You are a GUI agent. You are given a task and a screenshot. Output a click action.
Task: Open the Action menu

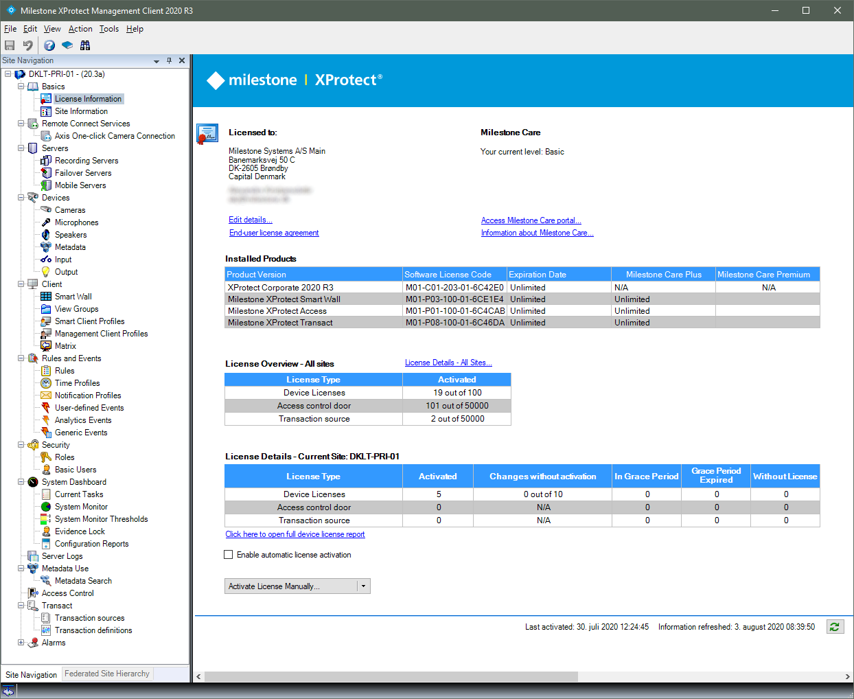pos(80,29)
